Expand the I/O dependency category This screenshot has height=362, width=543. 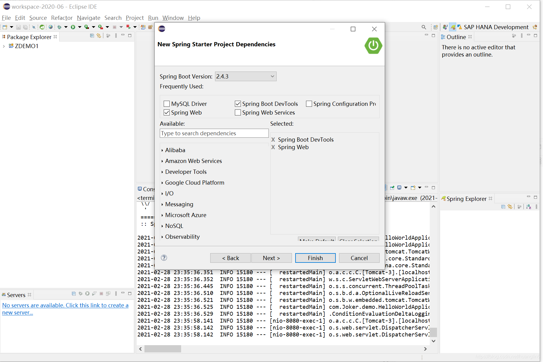click(162, 194)
